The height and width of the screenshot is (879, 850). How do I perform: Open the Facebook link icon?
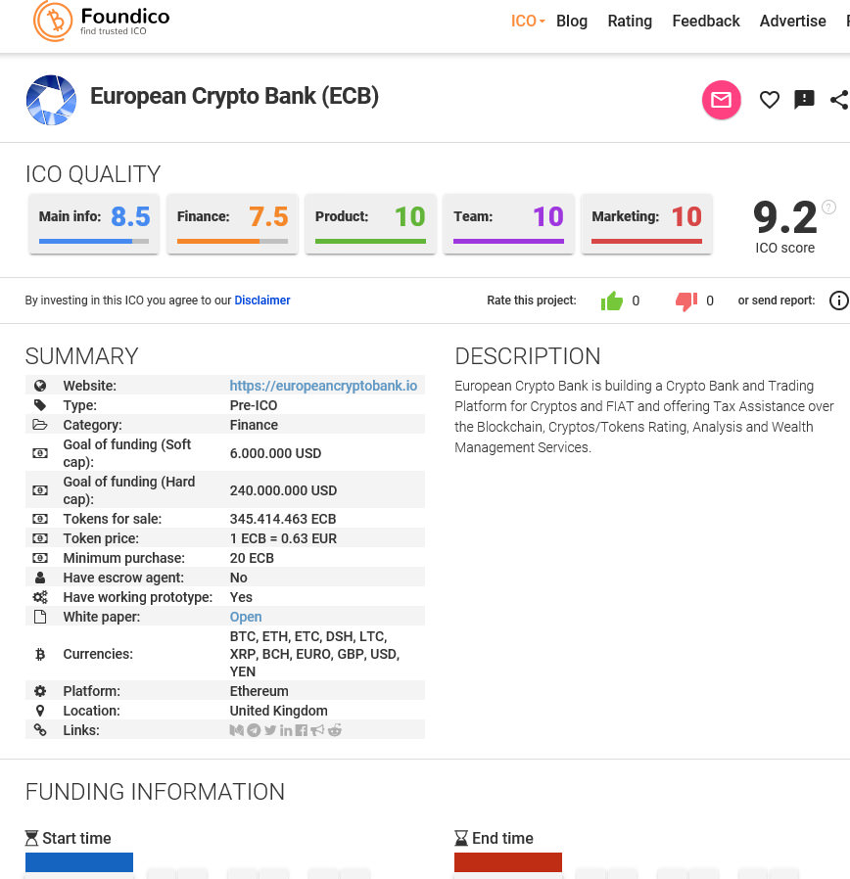tap(302, 730)
